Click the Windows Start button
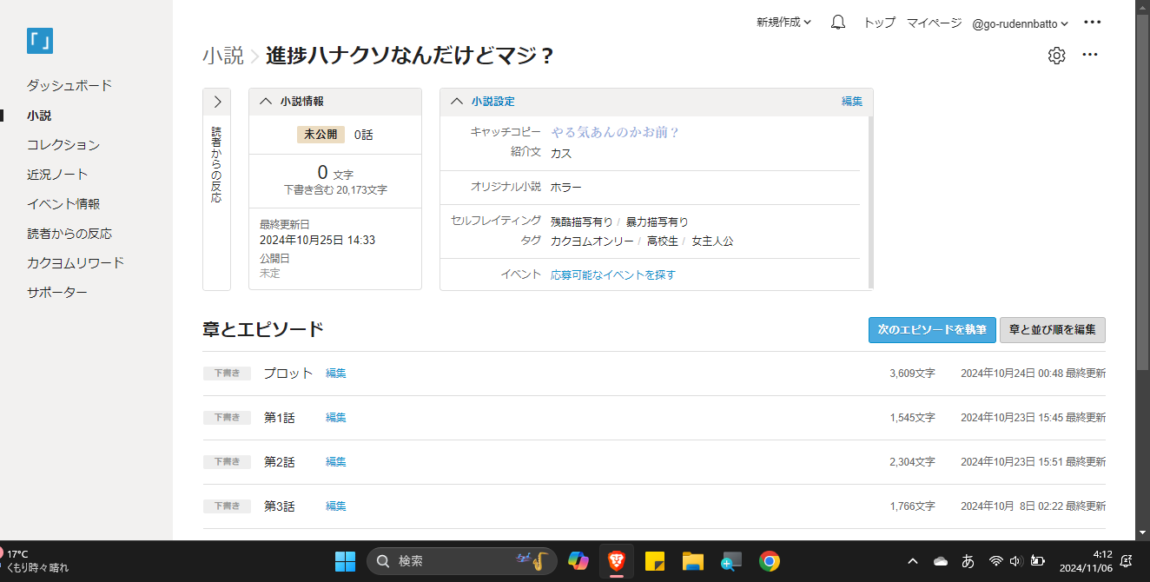The width and height of the screenshot is (1150, 582). click(345, 561)
